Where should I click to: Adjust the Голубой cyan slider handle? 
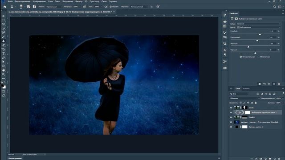coord(260,34)
